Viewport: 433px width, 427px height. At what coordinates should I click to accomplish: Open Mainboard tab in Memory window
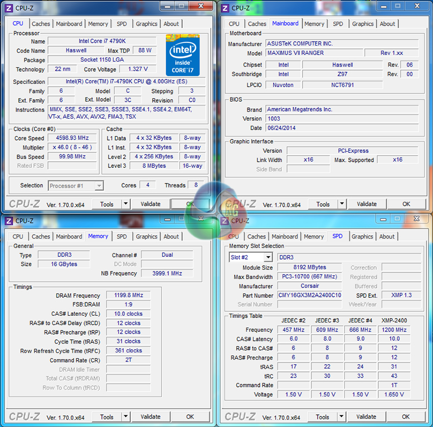coord(69,237)
